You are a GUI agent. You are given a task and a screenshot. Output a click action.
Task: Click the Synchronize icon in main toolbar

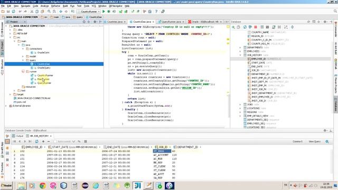[13, 12]
